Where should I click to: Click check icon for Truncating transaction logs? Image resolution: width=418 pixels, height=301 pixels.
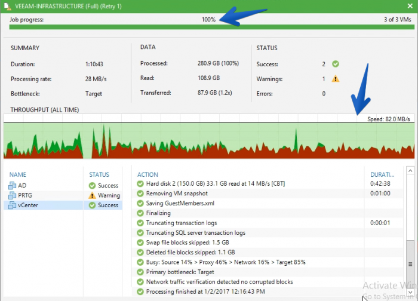point(140,223)
